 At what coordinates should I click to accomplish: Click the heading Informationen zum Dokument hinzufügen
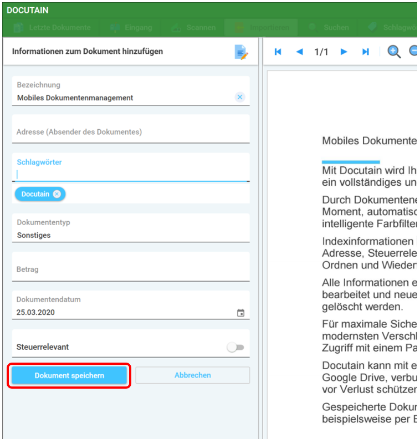[x=88, y=52]
